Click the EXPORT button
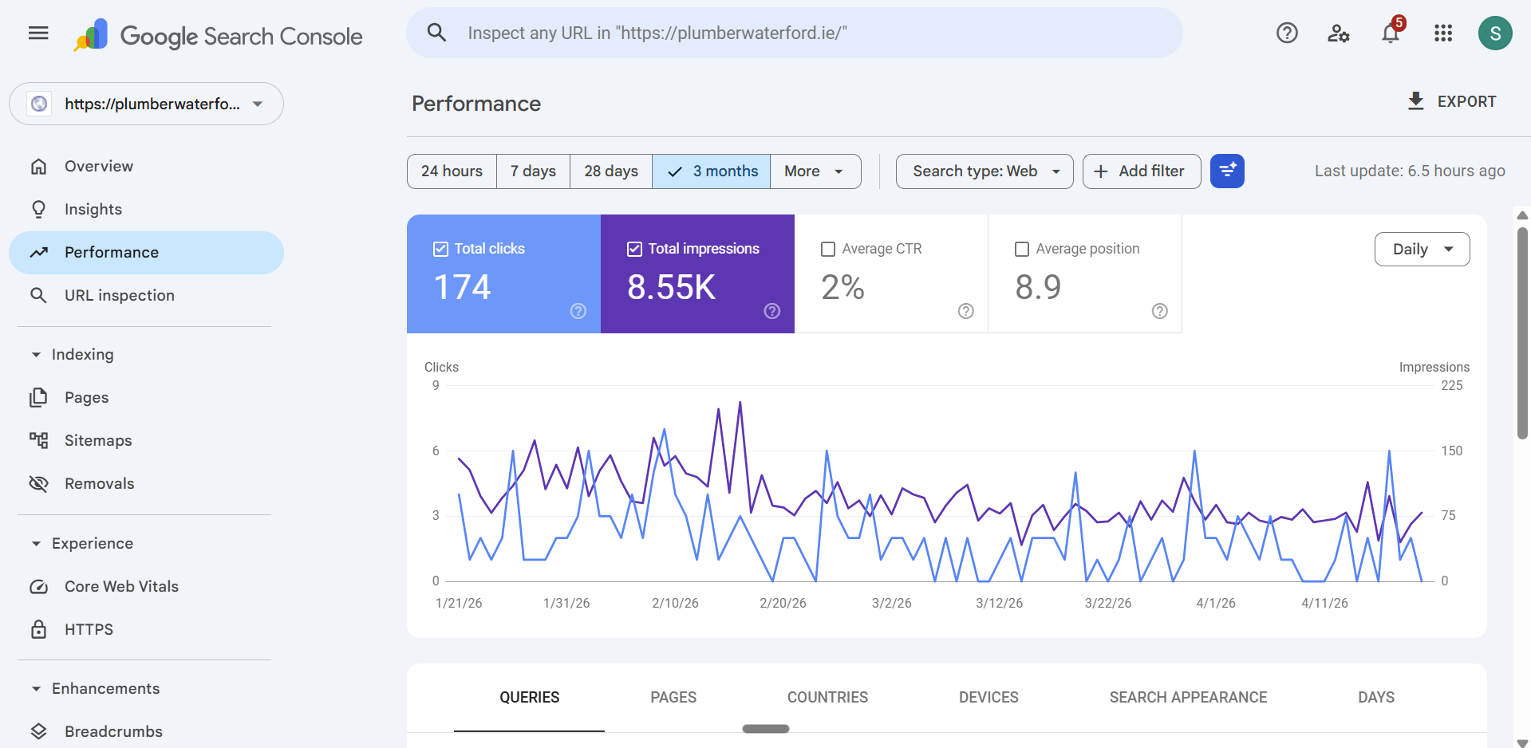Viewport: 1531px width, 748px height. 1450,101
